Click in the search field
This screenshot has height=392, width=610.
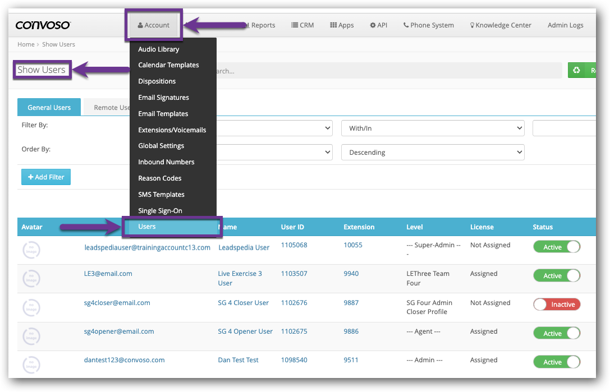(x=389, y=71)
